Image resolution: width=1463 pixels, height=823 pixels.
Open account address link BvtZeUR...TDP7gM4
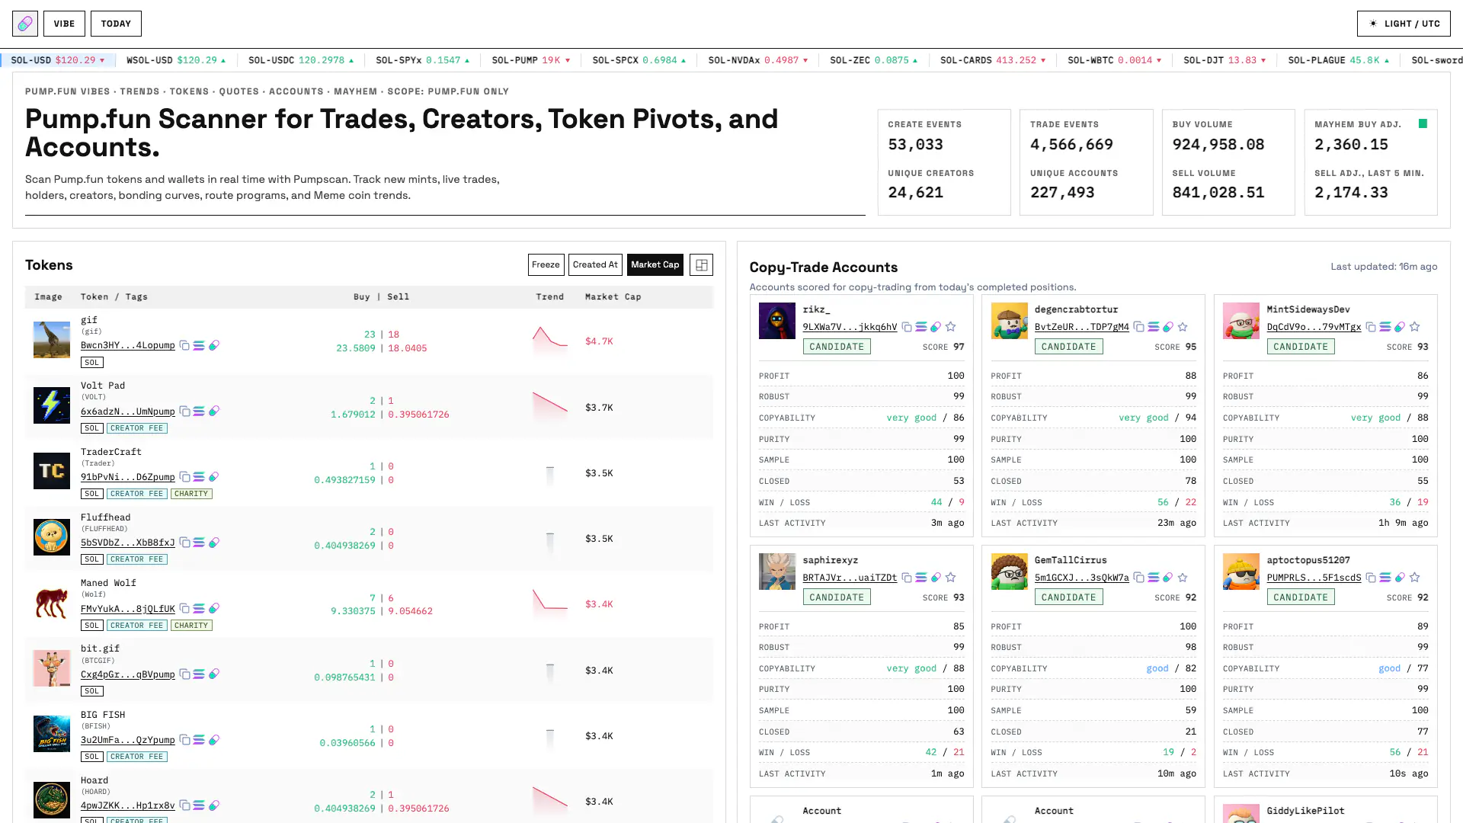1082,327
